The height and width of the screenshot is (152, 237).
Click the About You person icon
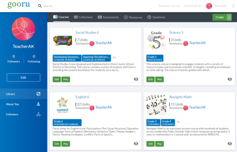pos(38,104)
